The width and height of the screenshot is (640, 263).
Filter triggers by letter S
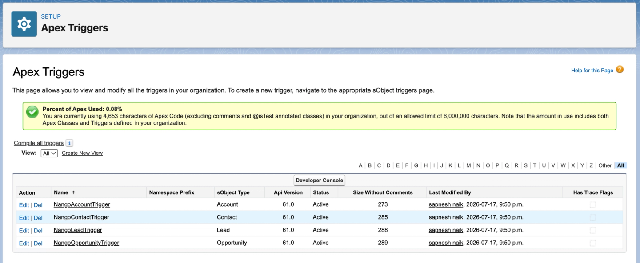pyautogui.click(x=526, y=165)
